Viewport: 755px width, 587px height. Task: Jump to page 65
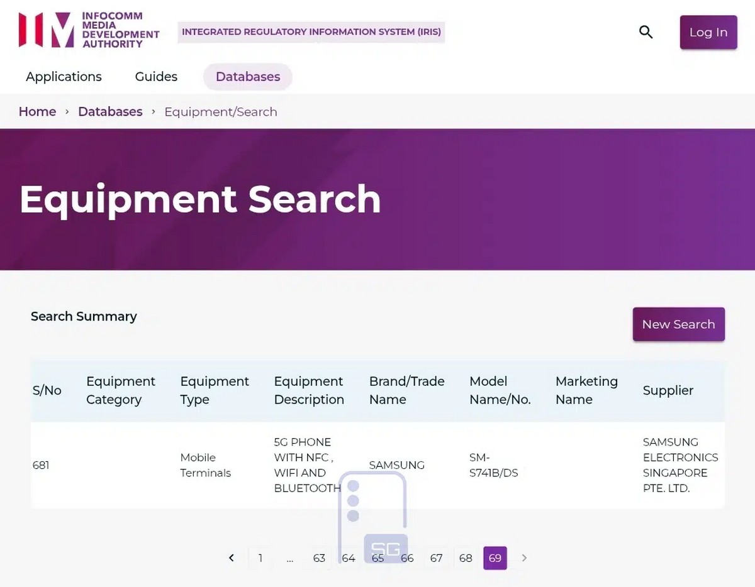[377, 558]
